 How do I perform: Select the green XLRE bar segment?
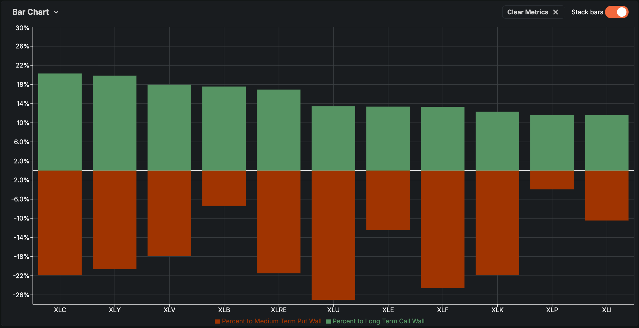coord(279,130)
